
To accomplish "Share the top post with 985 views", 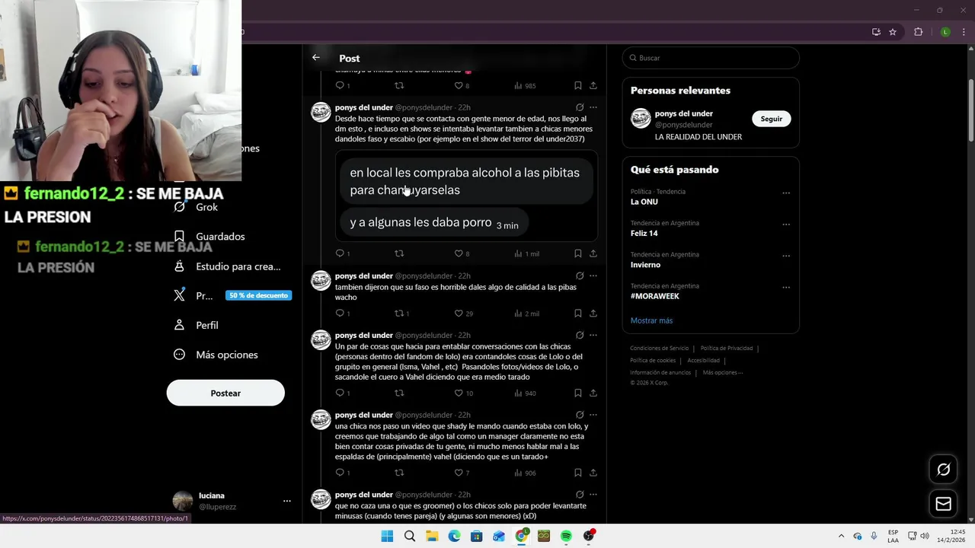I will point(593,85).
